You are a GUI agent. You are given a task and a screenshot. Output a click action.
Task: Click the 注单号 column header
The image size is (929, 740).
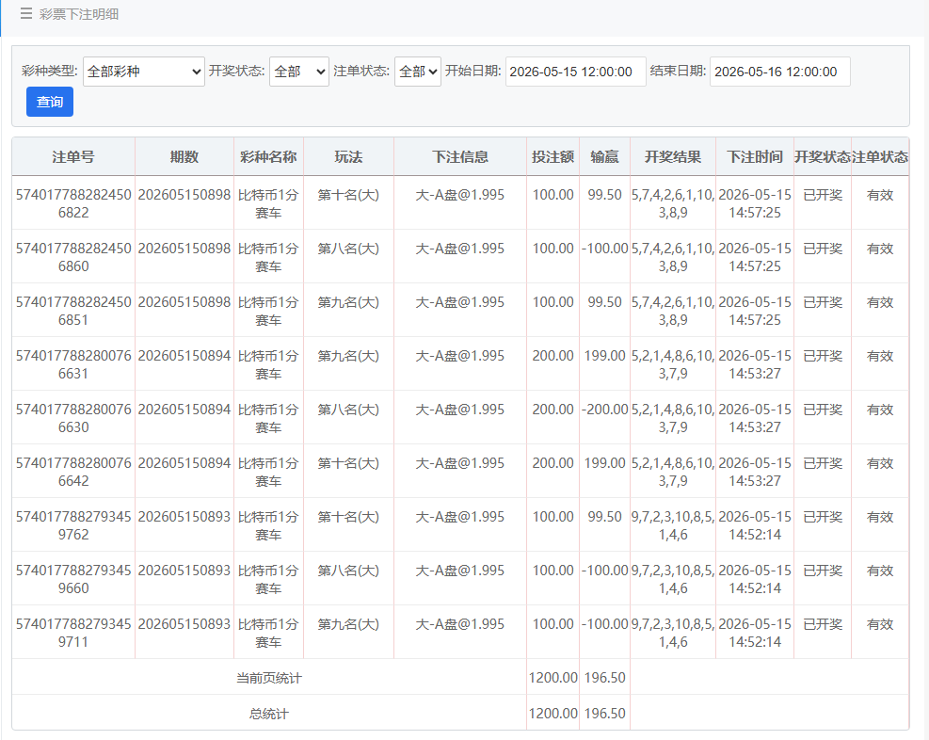[73, 157]
